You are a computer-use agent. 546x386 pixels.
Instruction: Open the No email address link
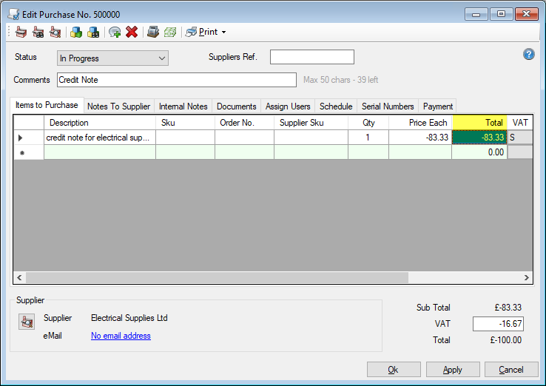tap(121, 336)
